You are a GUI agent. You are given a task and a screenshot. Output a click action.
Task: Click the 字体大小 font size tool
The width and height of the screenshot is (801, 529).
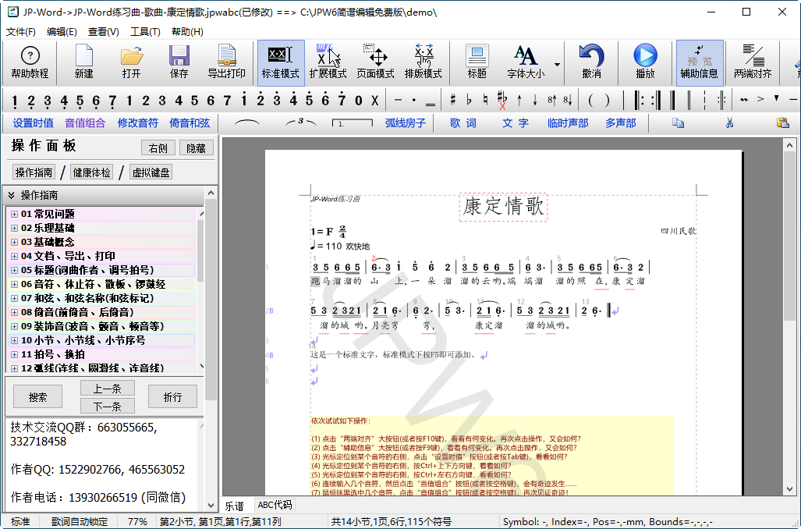[x=526, y=62]
